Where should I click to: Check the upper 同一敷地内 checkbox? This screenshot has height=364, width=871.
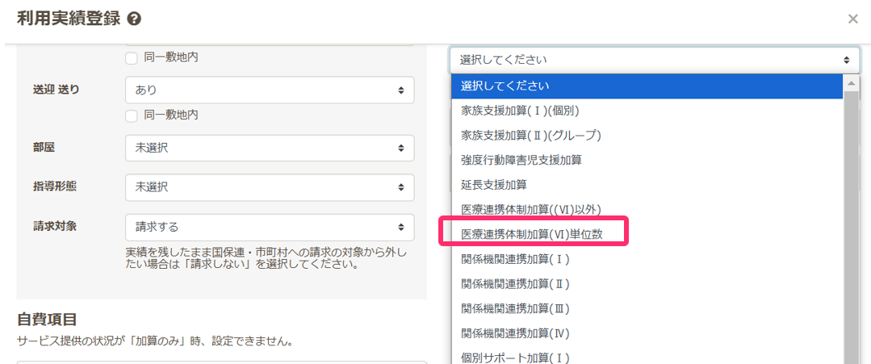click(x=132, y=57)
